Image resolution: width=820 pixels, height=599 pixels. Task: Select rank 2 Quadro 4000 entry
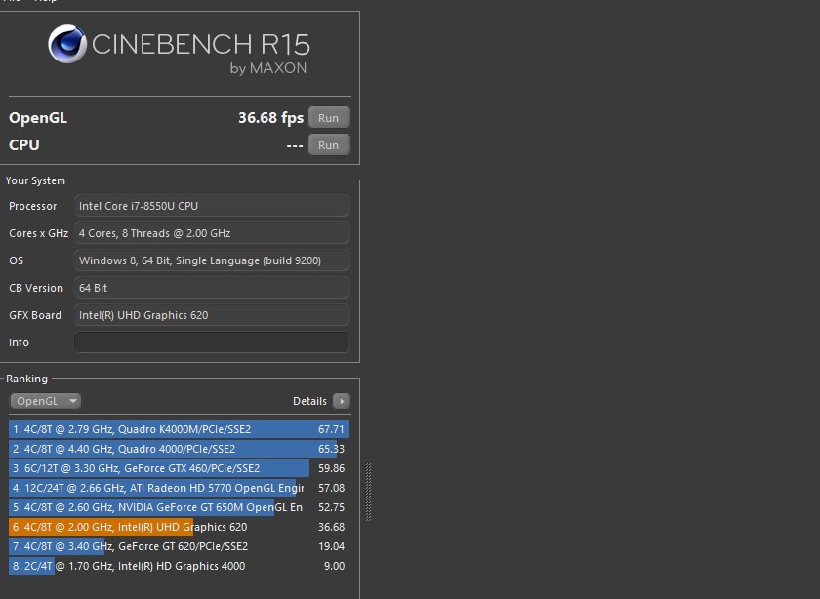coord(179,449)
